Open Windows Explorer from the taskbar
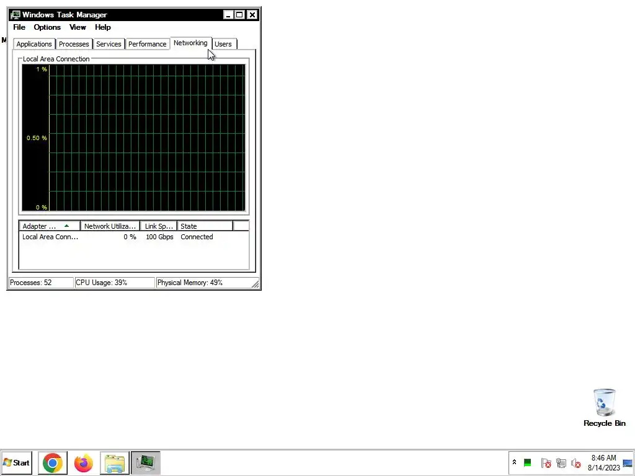Screen dimensions: 635x476 pos(115,462)
